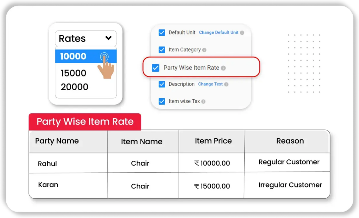Click the Change Text link
This screenshot has width=359, height=218.
(x=210, y=84)
